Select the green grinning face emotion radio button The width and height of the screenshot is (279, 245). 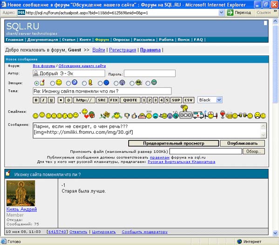(148, 83)
